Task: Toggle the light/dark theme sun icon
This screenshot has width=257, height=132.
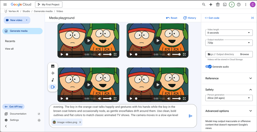Action: [x=39, y=120]
